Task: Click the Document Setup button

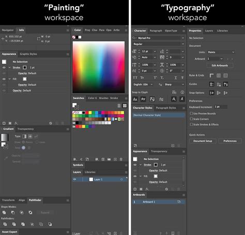Action: click(x=203, y=141)
